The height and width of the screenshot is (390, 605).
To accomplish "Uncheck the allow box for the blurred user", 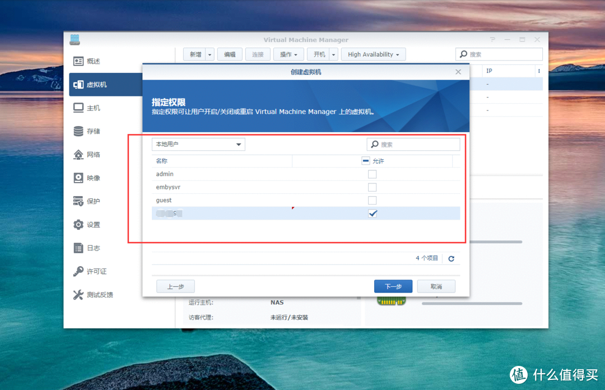I will coord(373,213).
